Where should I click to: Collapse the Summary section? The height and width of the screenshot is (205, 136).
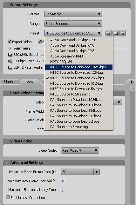coord(10,49)
